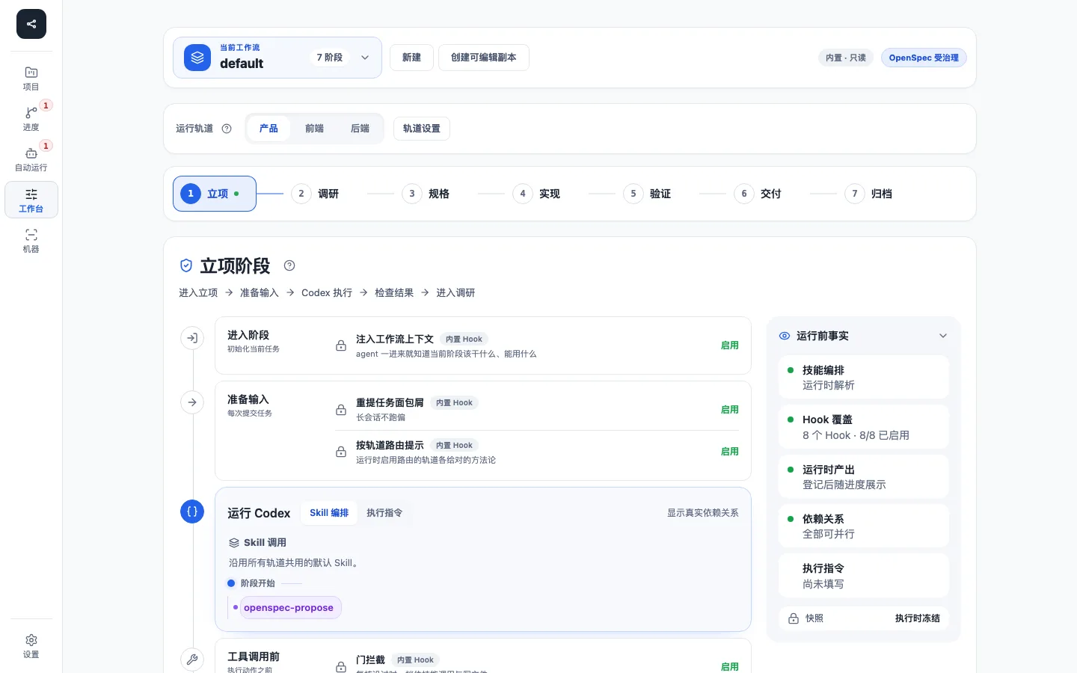Open the 依赖关系 fact card
Viewport: 1077px width, 673px height.
click(864, 526)
